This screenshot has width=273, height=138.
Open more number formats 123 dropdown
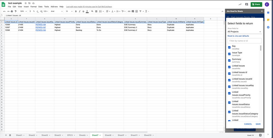(x=46, y=11)
